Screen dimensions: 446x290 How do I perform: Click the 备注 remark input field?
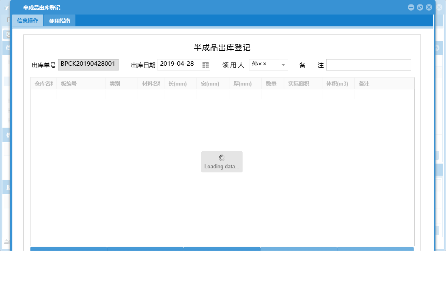[368, 64]
